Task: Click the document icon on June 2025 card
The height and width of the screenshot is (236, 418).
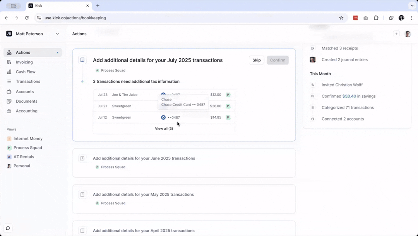Action: pyautogui.click(x=82, y=158)
